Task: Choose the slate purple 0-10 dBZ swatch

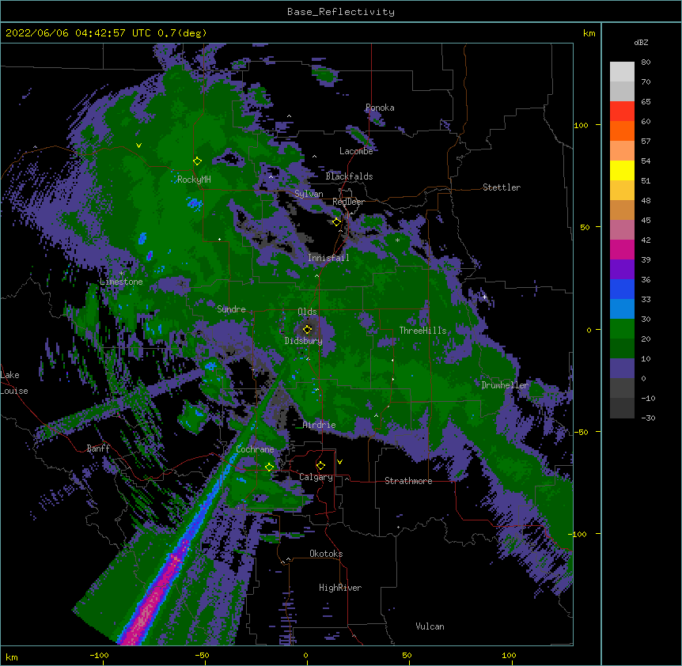Action: 622,369
